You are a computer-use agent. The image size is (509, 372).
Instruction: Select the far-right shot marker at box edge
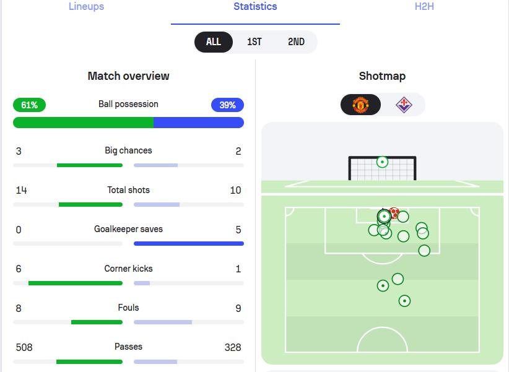(424, 251)
